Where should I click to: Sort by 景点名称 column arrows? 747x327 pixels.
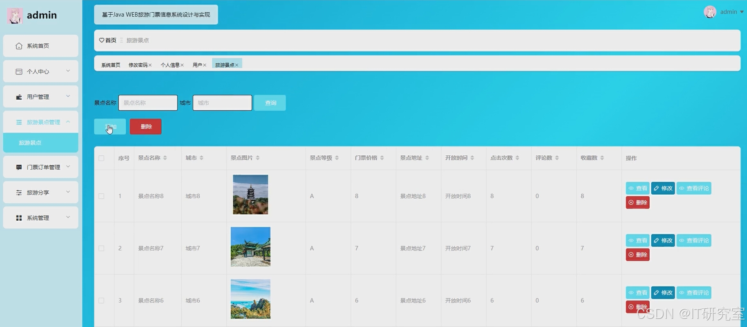pos(165,158)
